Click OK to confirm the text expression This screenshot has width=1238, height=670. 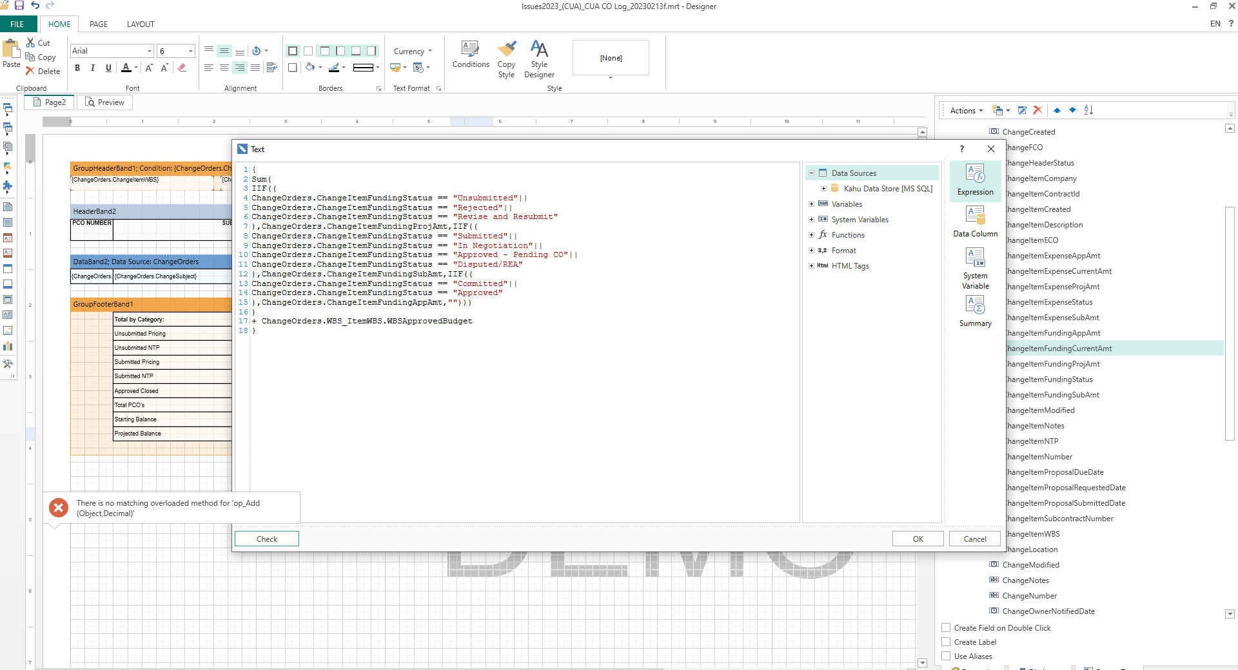(917, 539)
